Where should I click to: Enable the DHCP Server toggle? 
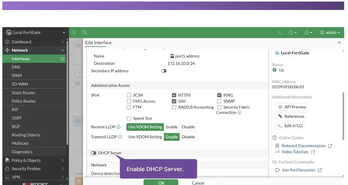pos(94,153)
